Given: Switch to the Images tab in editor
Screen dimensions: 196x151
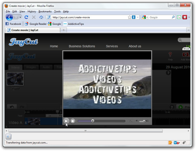Looking at the screenshot, I should tap(31, 67).
